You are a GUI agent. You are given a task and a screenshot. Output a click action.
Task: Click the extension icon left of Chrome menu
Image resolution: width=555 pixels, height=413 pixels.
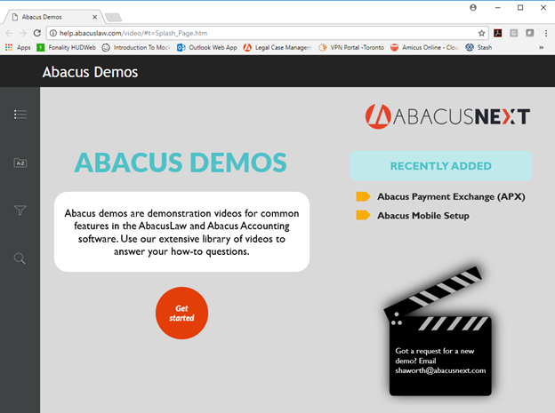pyautogui.click(x=529, y=33)
